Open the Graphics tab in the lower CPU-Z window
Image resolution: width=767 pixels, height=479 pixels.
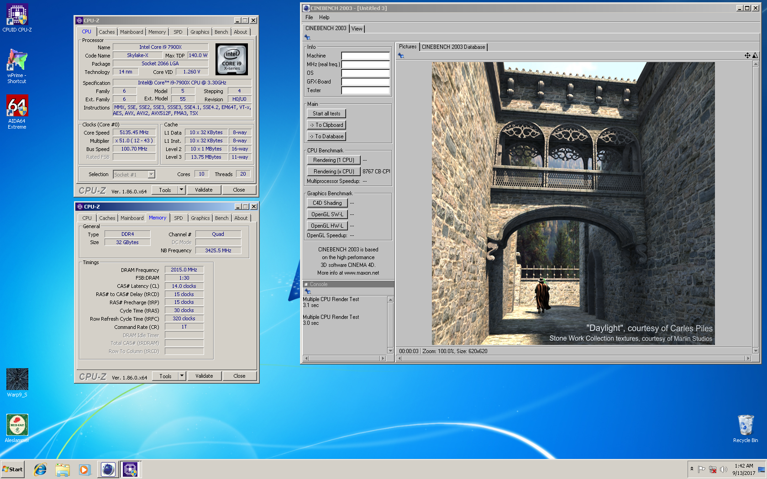coord(200,218)
